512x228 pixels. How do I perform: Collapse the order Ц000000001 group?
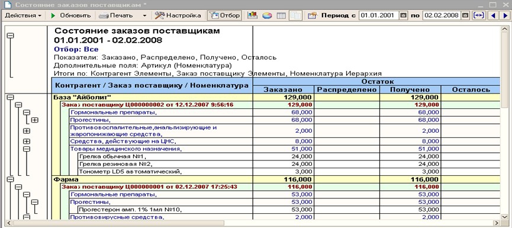click(18, 187)
